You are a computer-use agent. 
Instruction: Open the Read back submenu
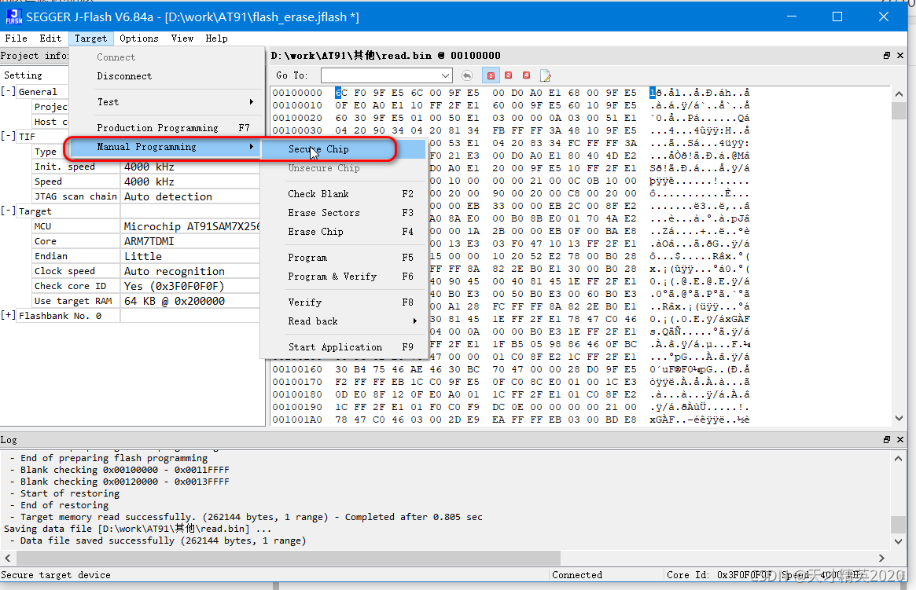344,321
